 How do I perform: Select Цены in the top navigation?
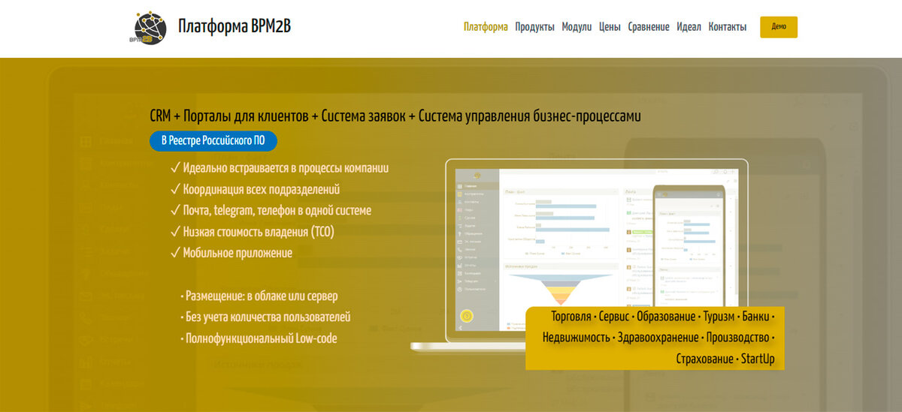pos(610,27)
